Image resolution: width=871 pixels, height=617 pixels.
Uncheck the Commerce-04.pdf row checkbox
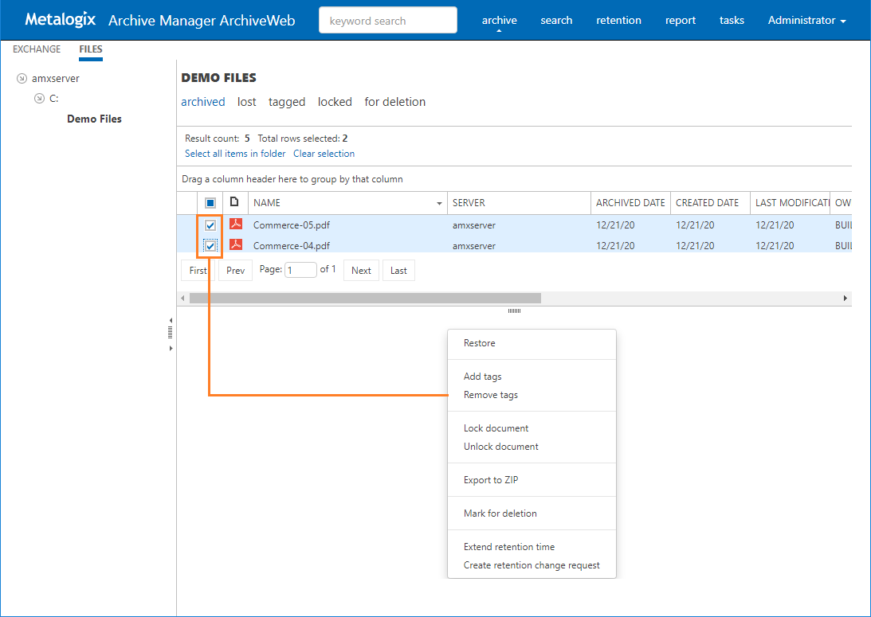[x=210, y=246]
